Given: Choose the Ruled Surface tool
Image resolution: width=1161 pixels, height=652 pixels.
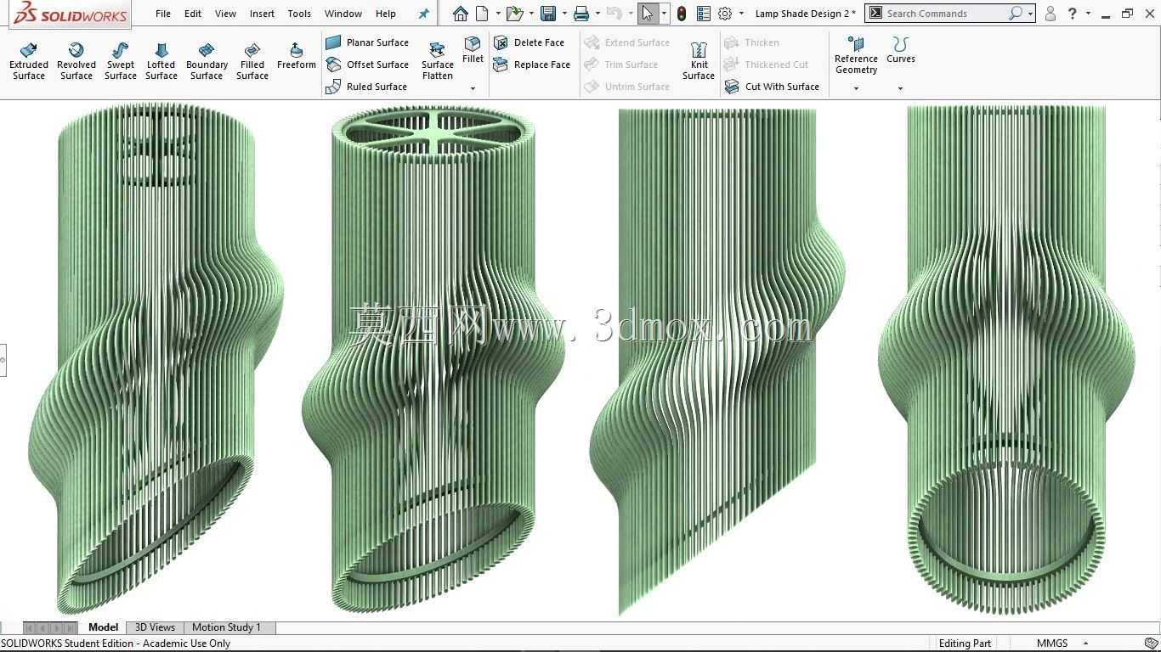Looking at the screenshot, I should pyautogui.click(x=366, y=87).
